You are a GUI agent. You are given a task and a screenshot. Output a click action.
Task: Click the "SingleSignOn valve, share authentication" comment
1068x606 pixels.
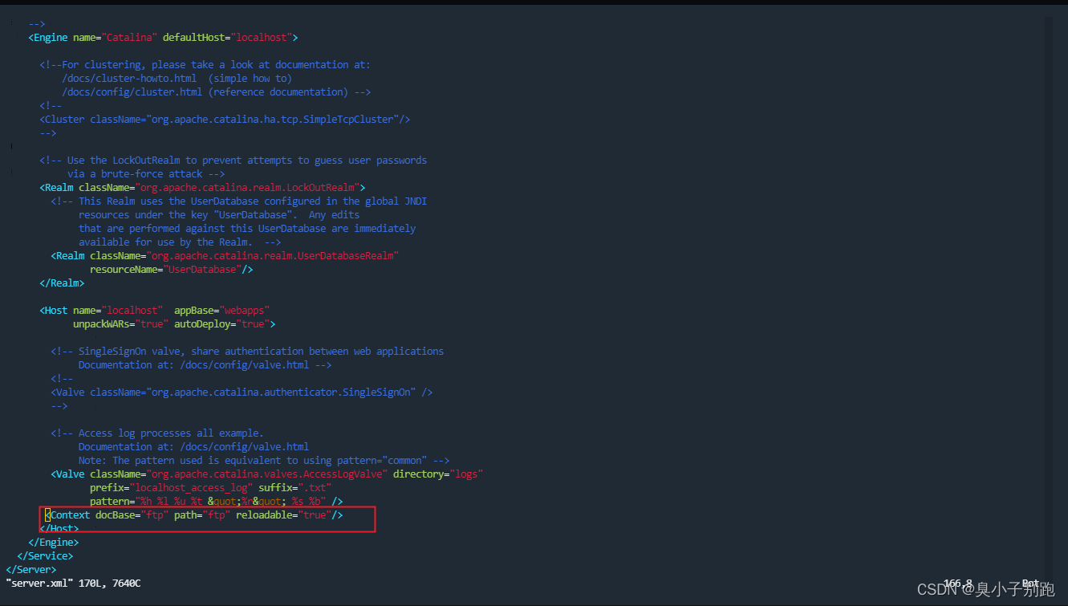click(247, 352)
